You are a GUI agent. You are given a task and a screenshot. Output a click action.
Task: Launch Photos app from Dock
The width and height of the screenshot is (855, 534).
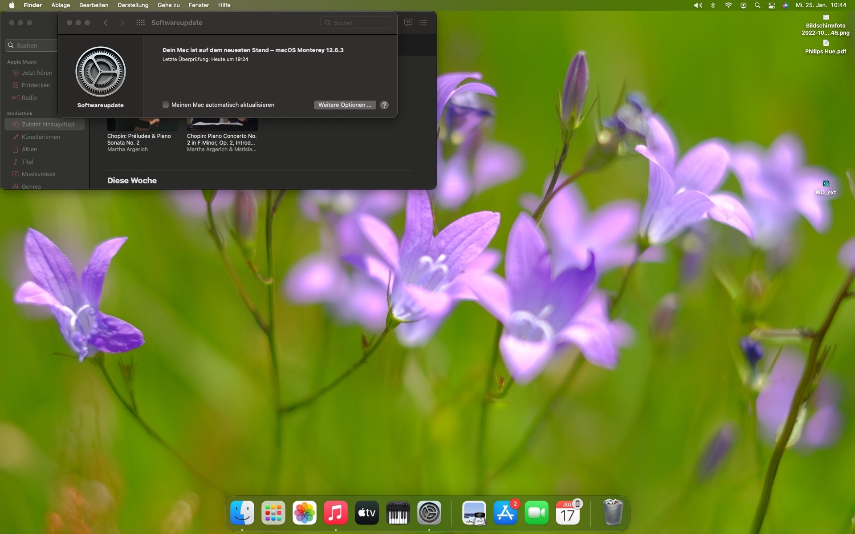coord(305,513)
